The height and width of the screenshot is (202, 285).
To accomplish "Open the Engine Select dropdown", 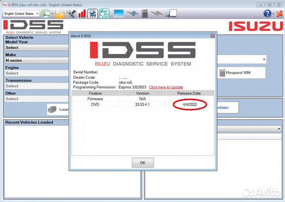I will pos(37,73).
